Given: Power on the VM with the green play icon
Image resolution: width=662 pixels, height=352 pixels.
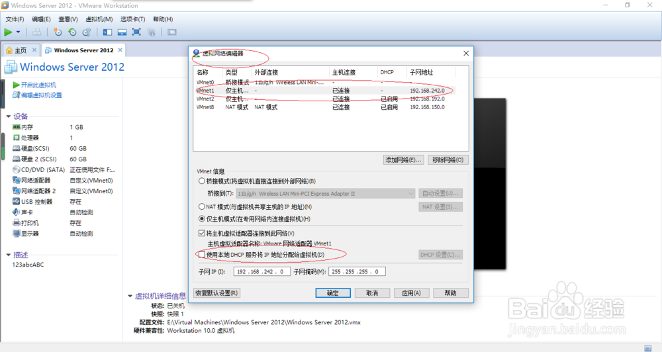Looking at the screenshot, I should (8, 32).
